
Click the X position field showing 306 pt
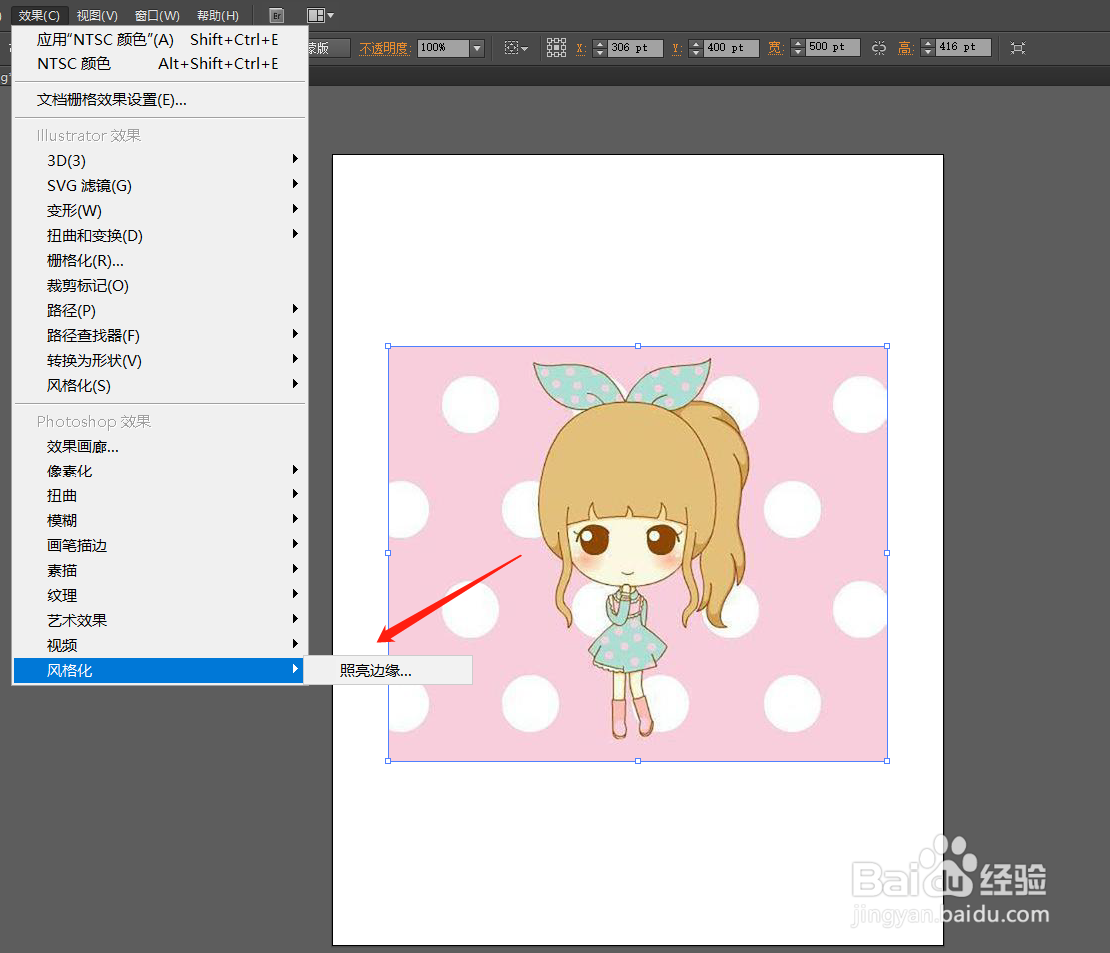(x=635, y=48)
